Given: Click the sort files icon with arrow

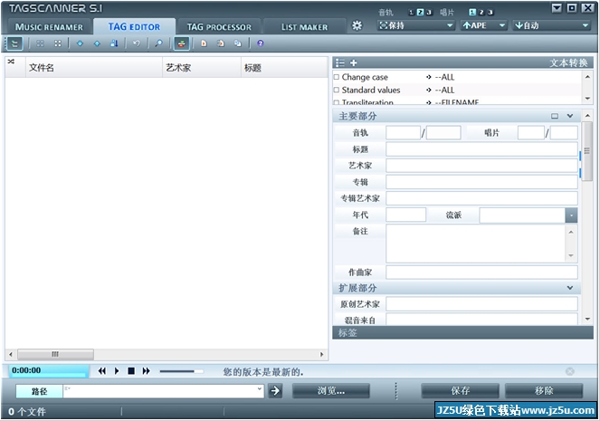Looking at the screenshot, I should (114, 43).
